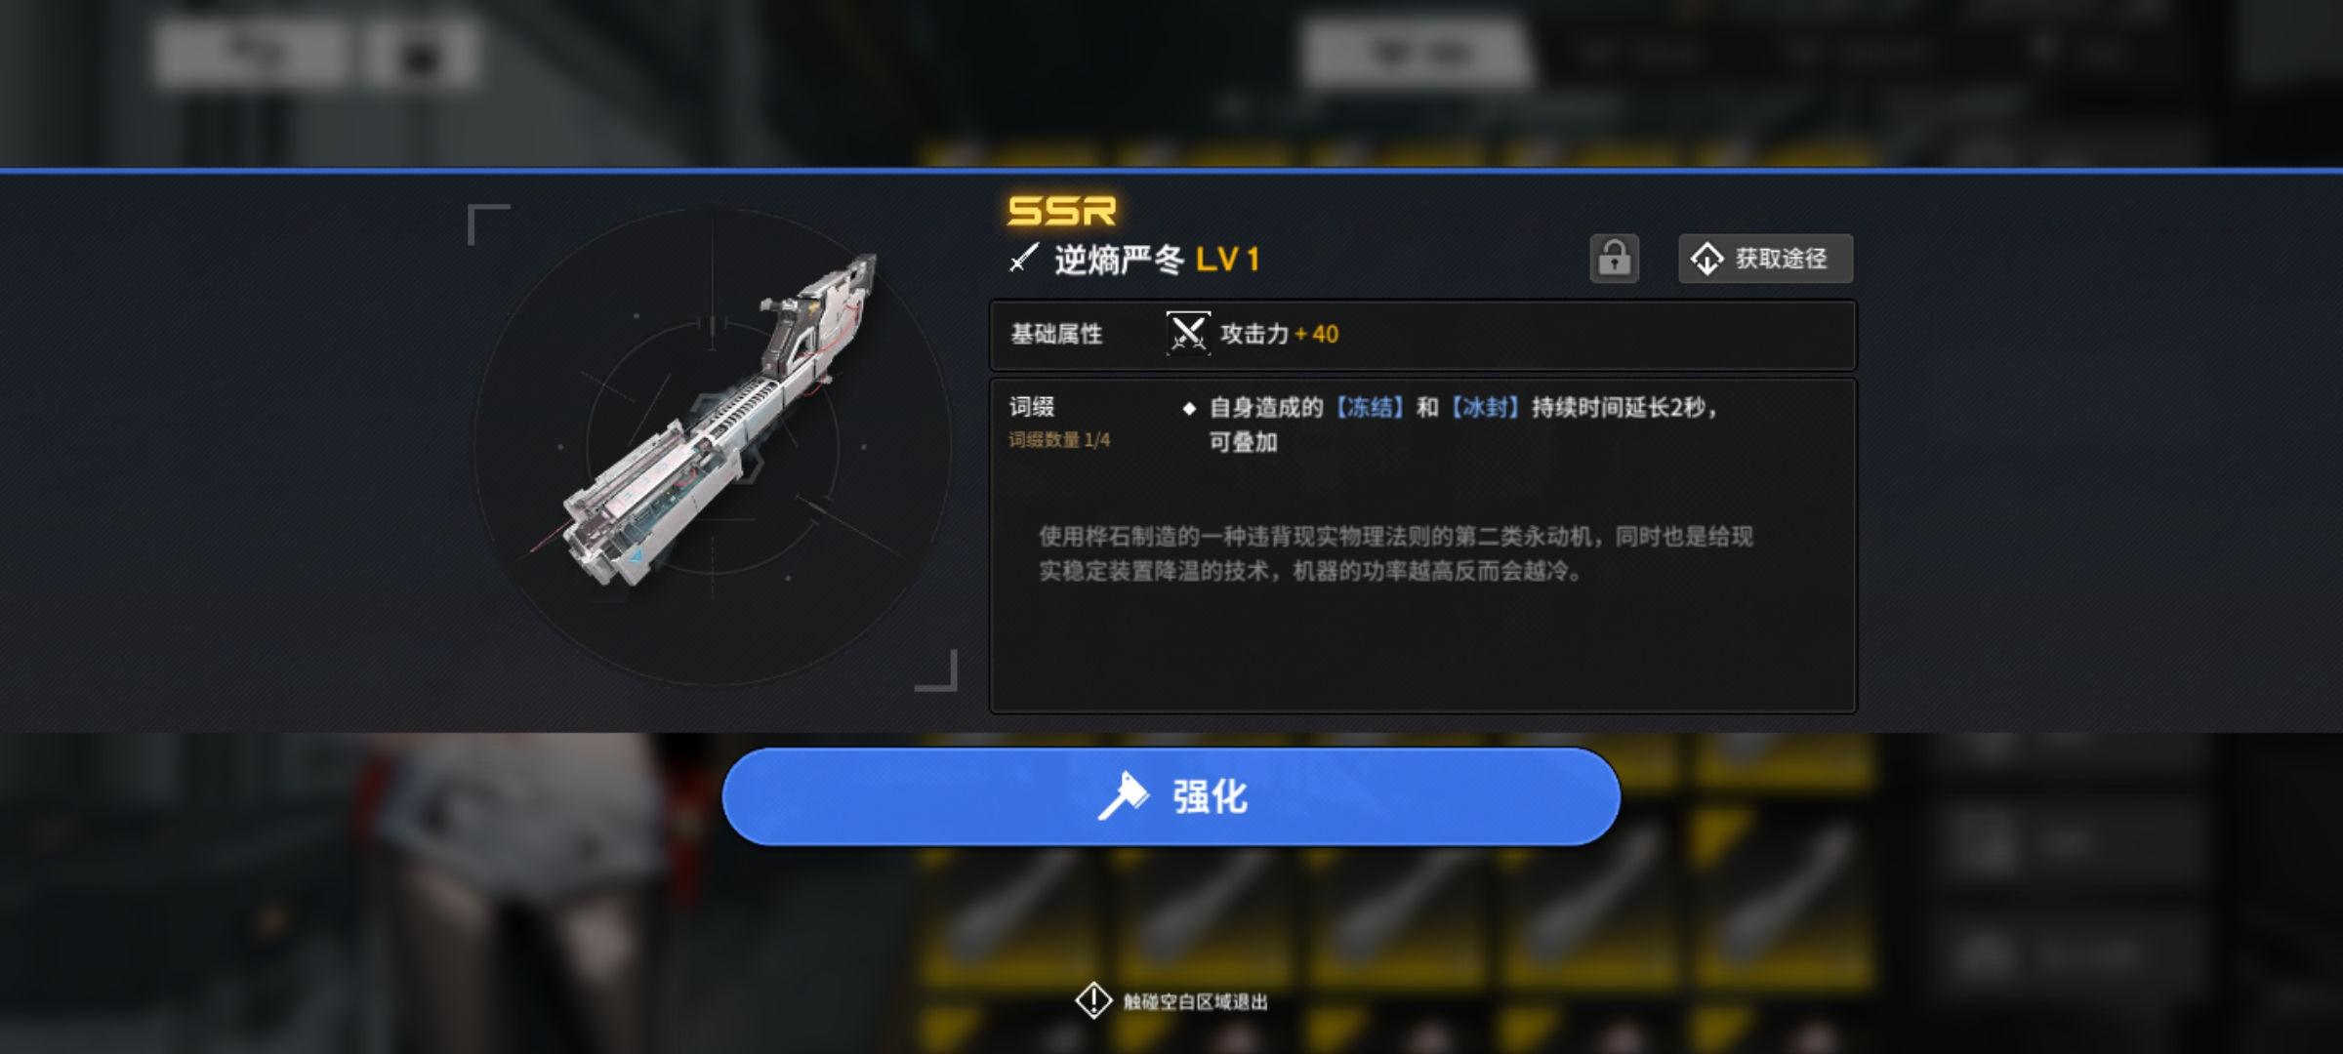The image size is (2343, 1054).
Task: Open the 冰封 keyword link
Action: coord(1485,407)
